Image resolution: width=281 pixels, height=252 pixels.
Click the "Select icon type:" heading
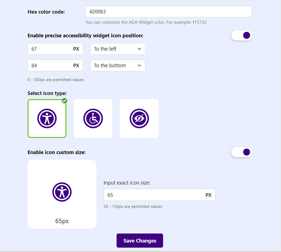tap(47, 93)
